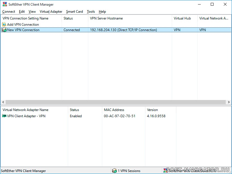Click the horizontal scrollbar thumb
This screenshot has width=232, height=174.
coord(116,102)
